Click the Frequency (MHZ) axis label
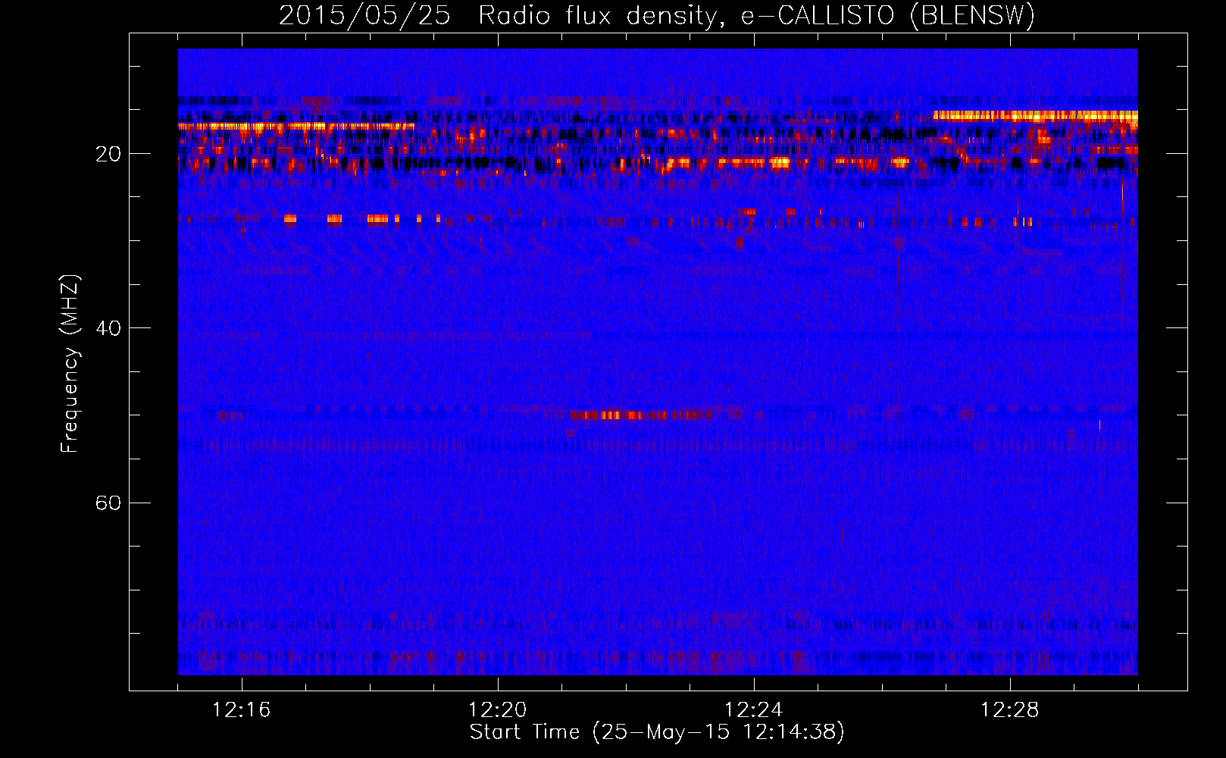 [69, 364]
